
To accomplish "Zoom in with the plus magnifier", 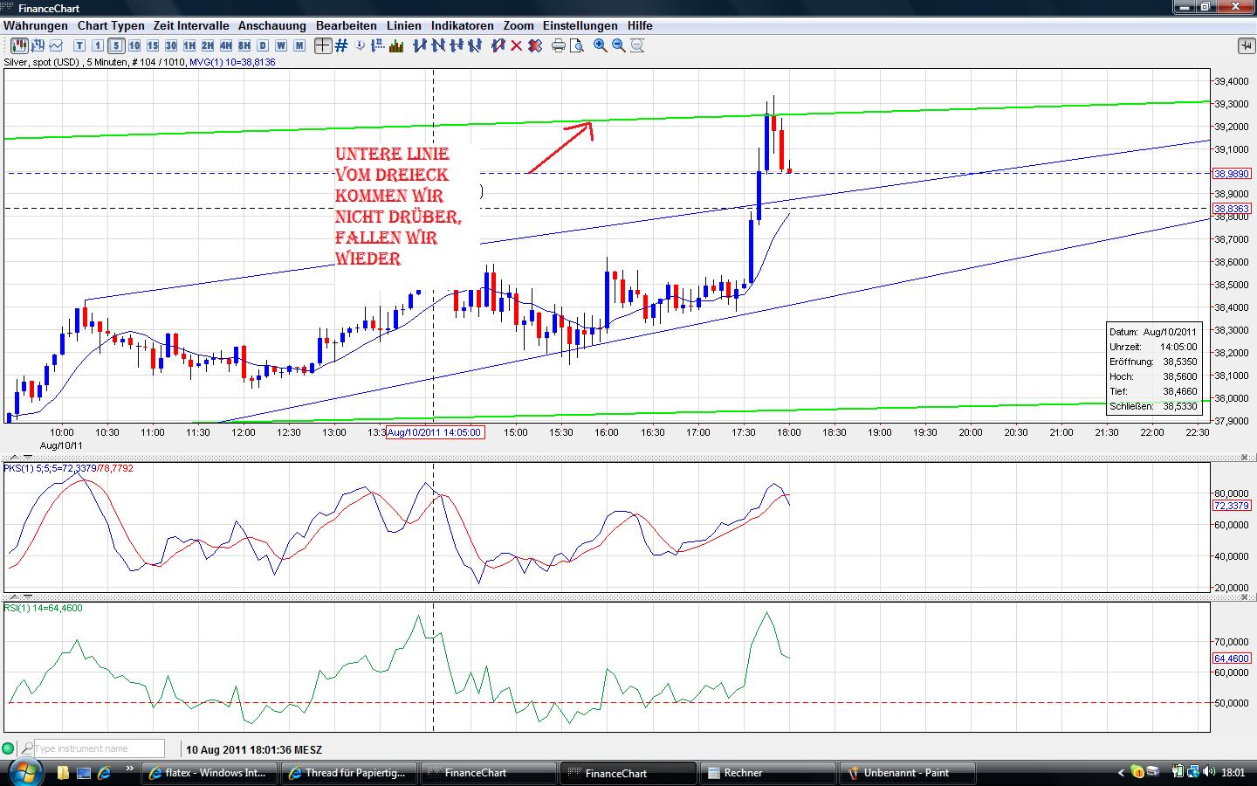I will 601,45.
